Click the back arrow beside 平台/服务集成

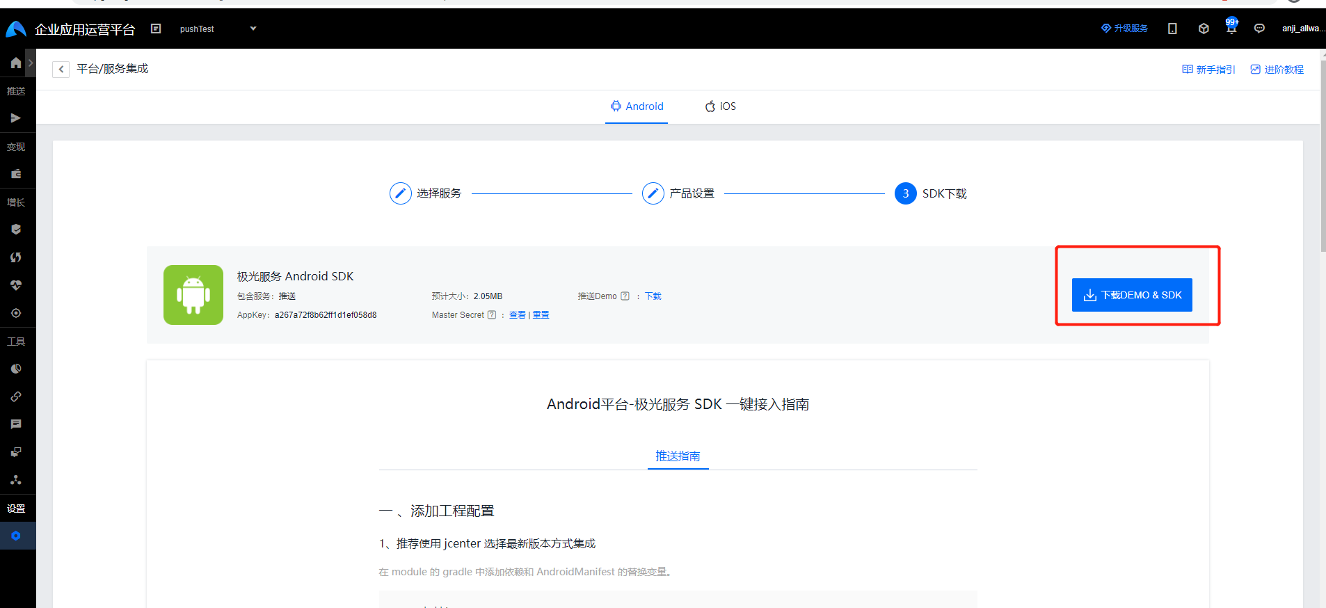coord(61,69)
